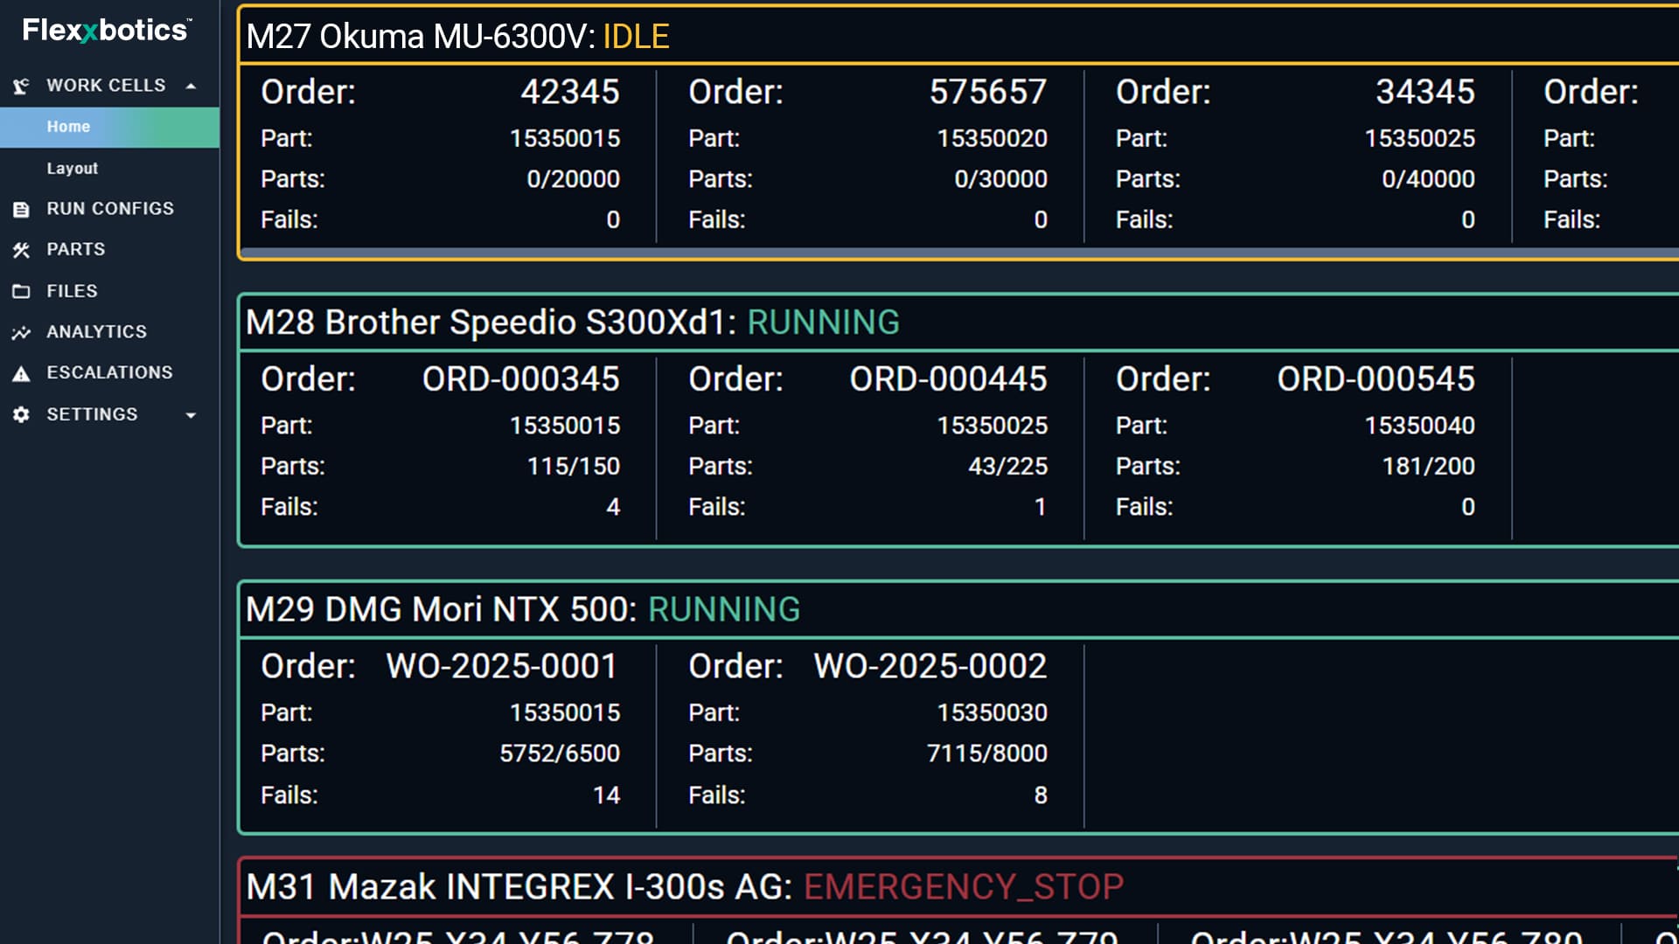This screenshot has width=1679, height=944.
Task: Click the Files folder icon
Action: click(x=21, y=291)
